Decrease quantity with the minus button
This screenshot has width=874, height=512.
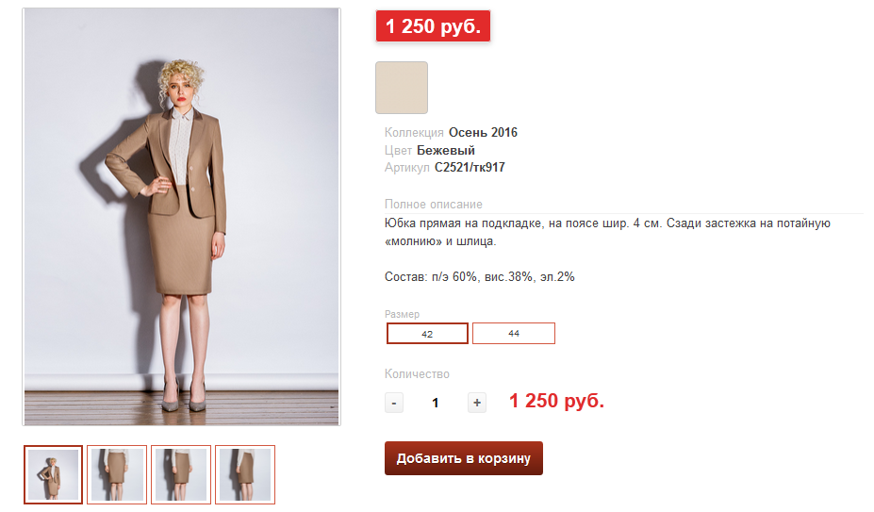394,403
